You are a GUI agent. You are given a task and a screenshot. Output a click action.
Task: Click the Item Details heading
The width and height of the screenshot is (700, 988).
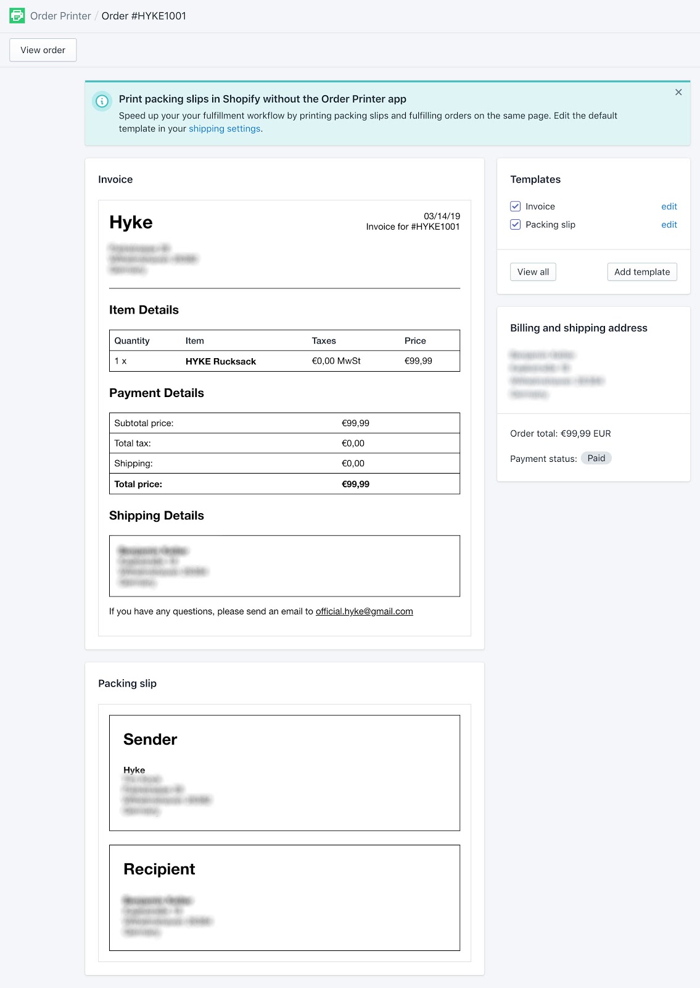pyautogui.click(x=144, y=310)
